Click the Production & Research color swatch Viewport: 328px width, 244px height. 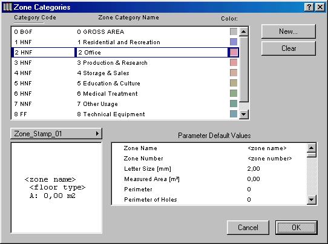point(234,62)
